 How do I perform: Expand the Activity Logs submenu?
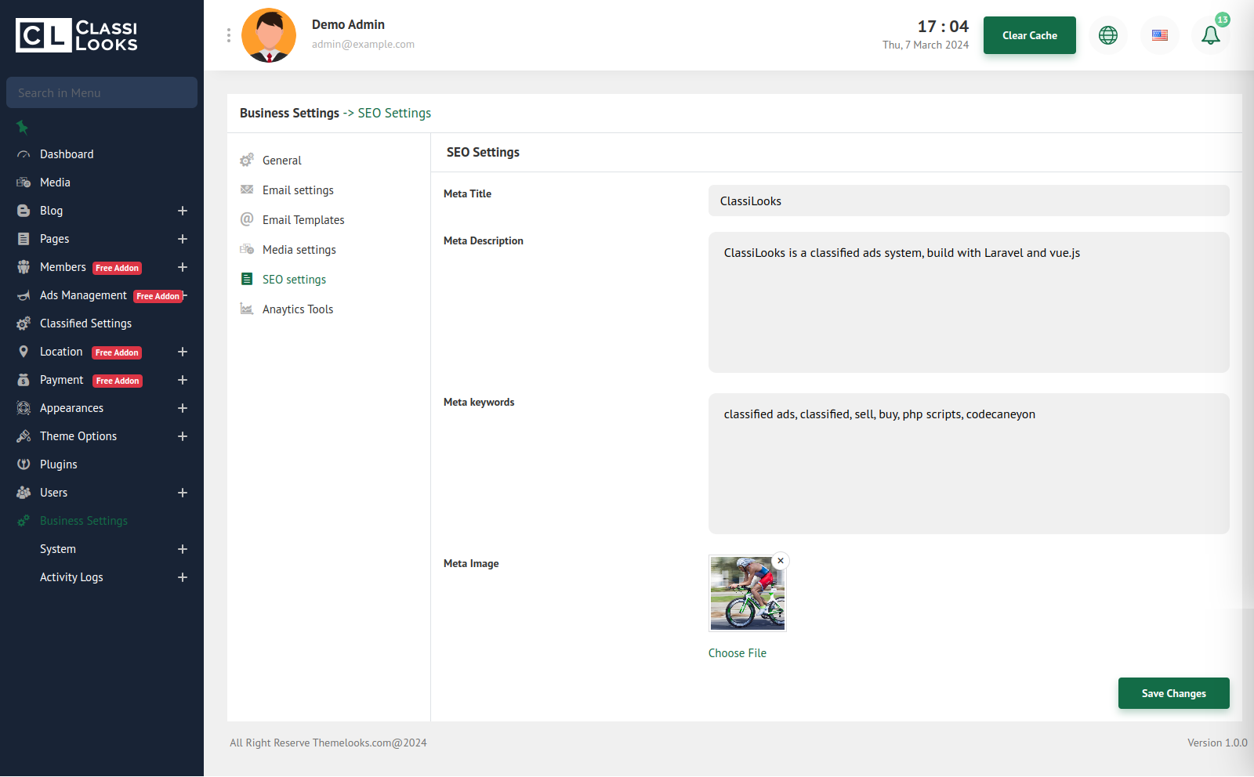182,577
